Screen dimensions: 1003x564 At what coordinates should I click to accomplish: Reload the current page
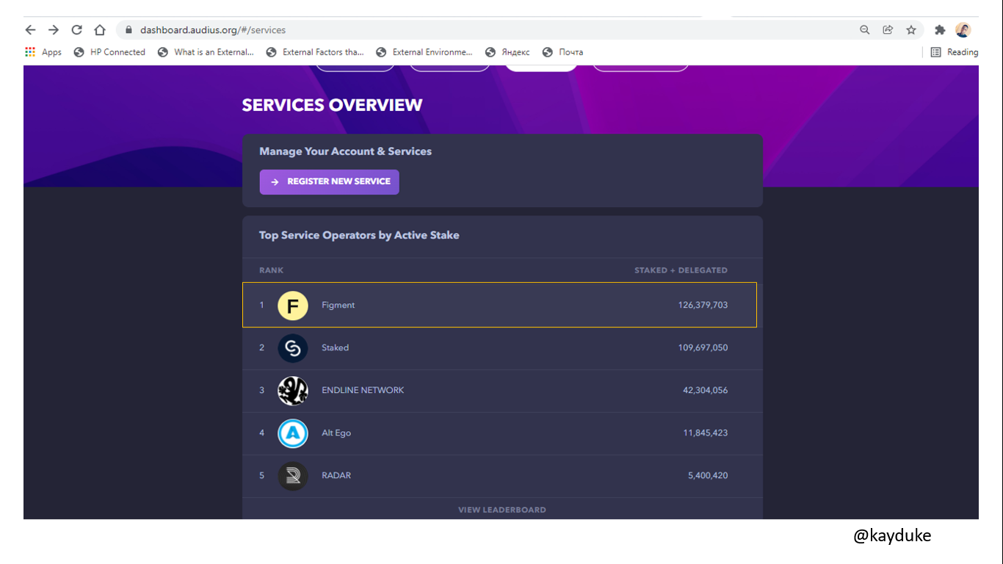click(x=76, y=30)
